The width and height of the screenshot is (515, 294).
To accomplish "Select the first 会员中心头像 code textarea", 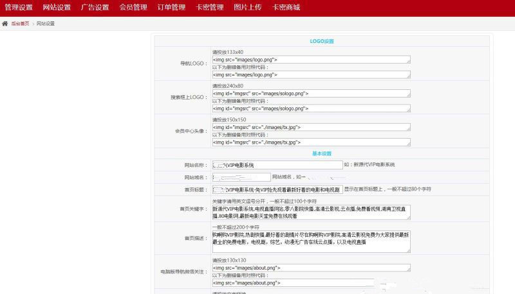I will click(x=311, y=127).
